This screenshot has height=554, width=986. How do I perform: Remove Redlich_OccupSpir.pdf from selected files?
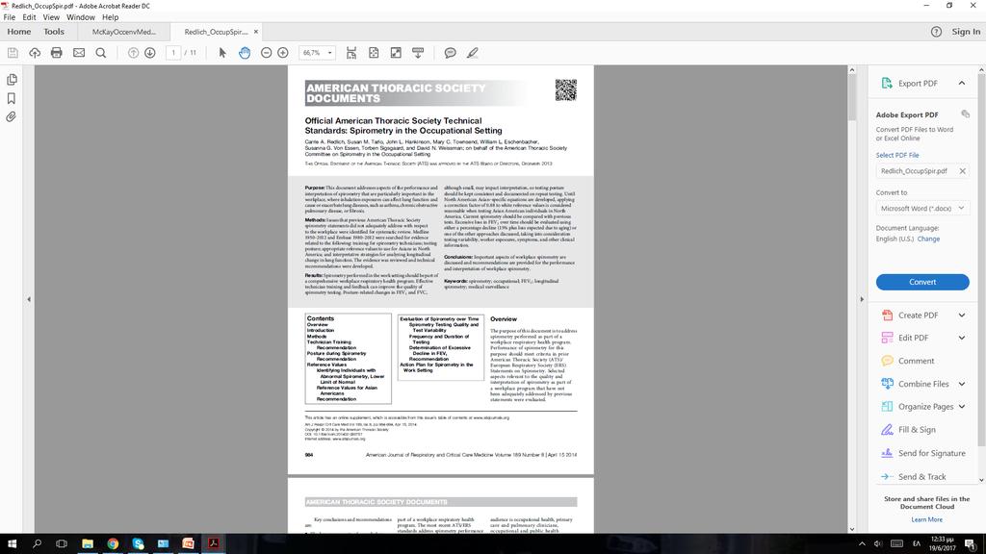(x=962, y=171)
